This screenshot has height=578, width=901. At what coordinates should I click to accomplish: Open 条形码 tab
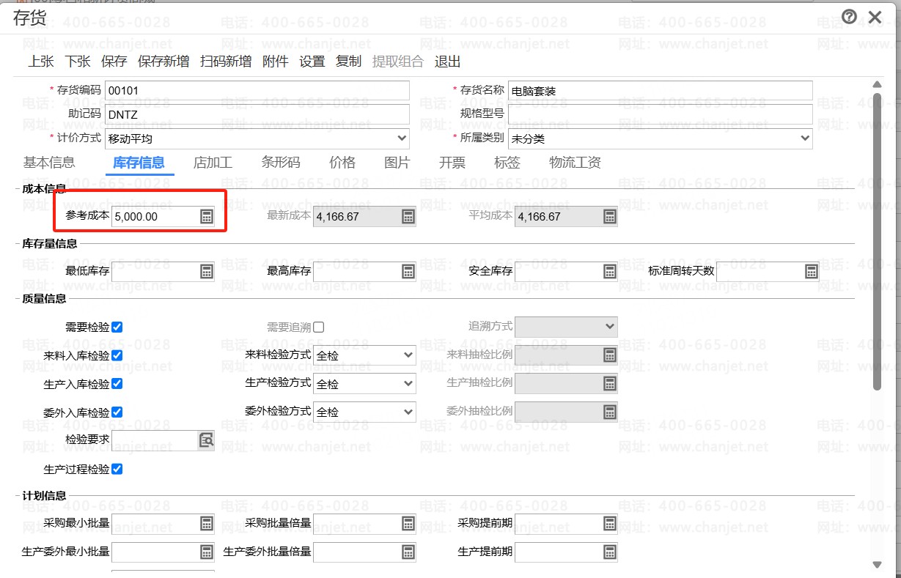pyautogui.click(x=281, y=163)
